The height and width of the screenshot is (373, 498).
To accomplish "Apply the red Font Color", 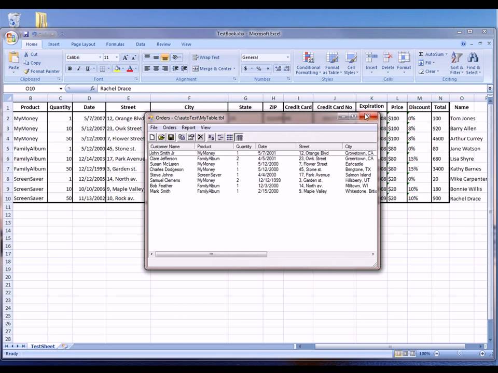I will (x=130, y=68).
